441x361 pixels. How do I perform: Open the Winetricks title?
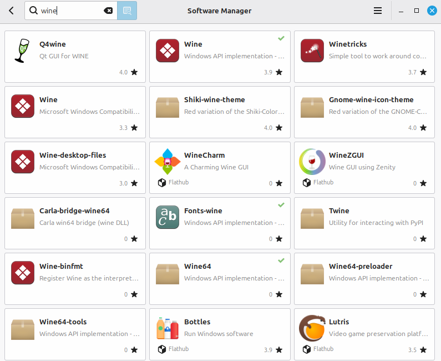pos(348,44)
